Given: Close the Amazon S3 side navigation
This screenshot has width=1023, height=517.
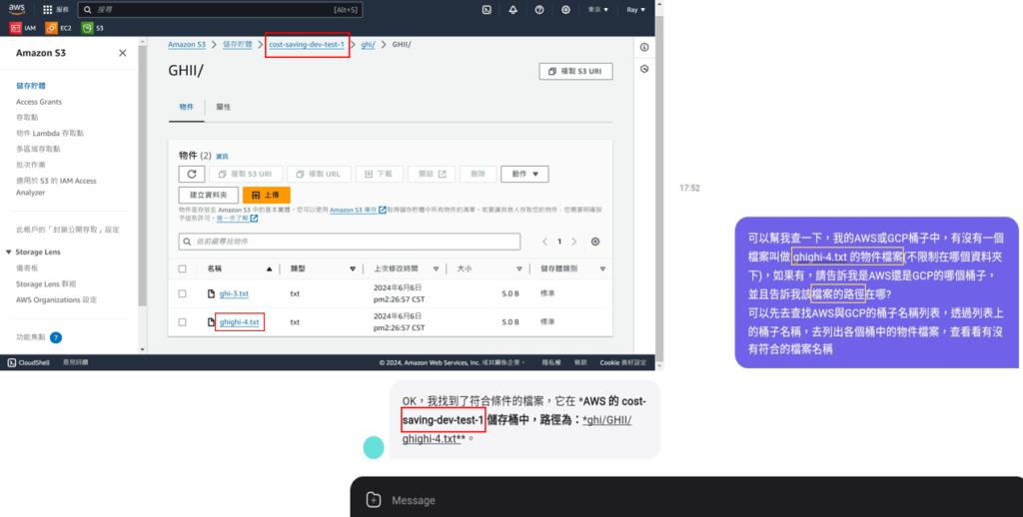Looking at the screenshot, I should coord(123,53).
